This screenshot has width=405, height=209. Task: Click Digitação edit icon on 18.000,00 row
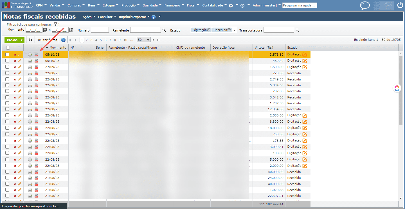click(305, 128)
